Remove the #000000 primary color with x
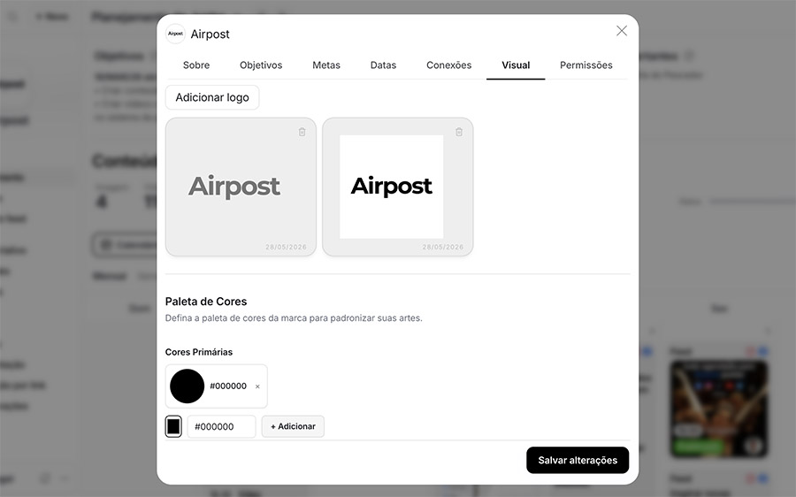The width and height of the screenshot is (796, 497). click(x=257, y=386)
